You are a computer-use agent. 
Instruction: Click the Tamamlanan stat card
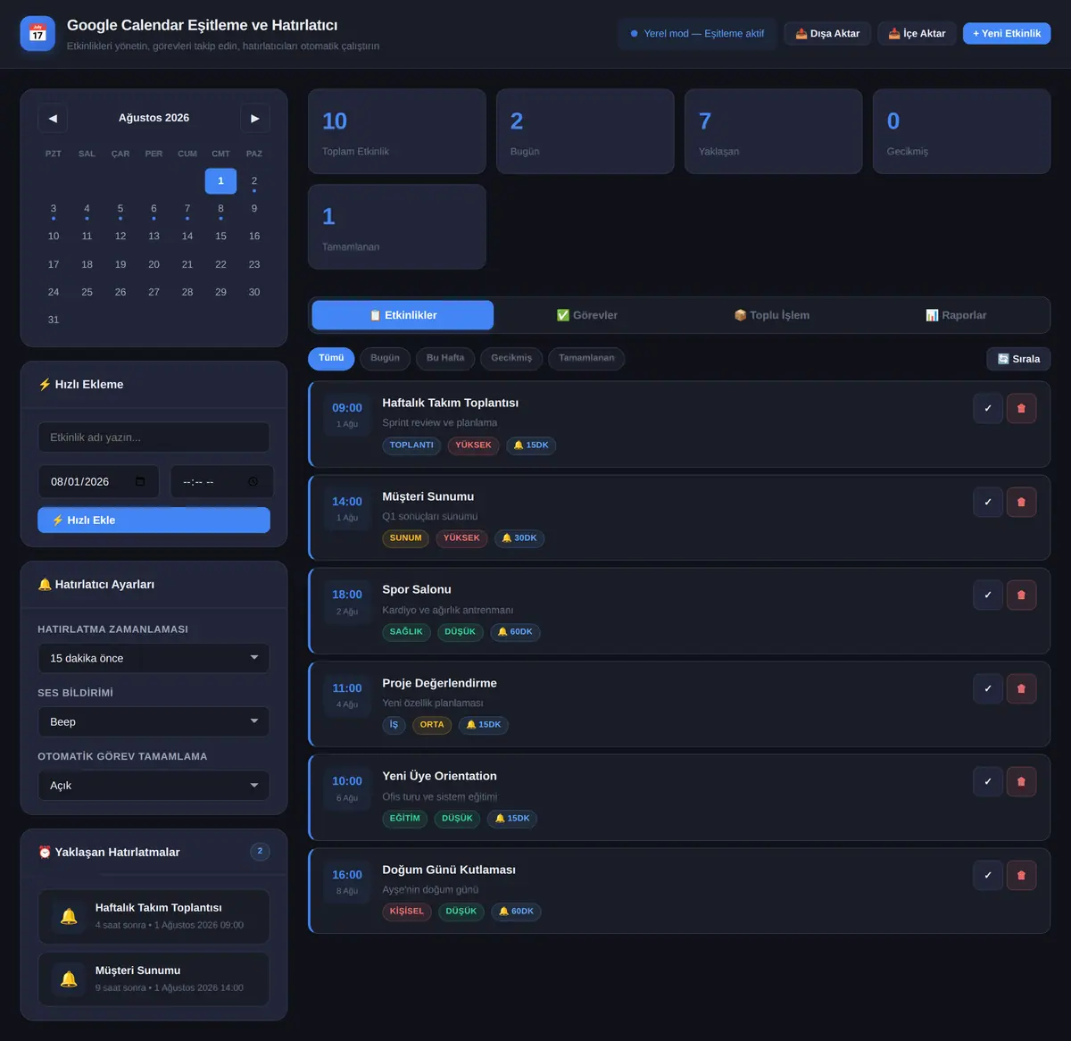pos(397,227)
